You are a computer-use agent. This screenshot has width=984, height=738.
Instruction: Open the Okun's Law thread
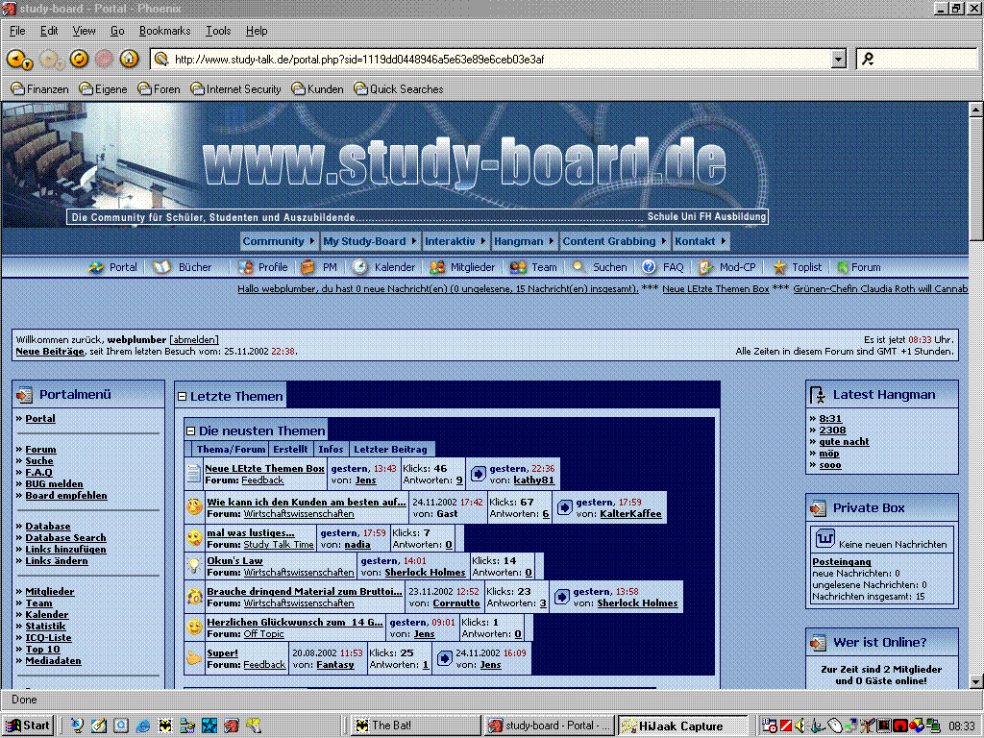tap(234, 560)
